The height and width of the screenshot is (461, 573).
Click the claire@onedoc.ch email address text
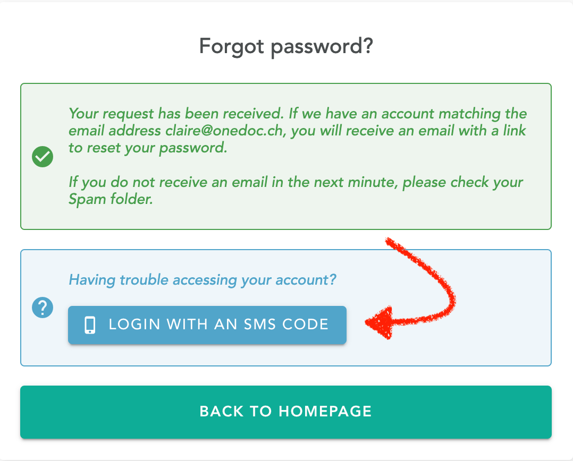pos(224,131)
